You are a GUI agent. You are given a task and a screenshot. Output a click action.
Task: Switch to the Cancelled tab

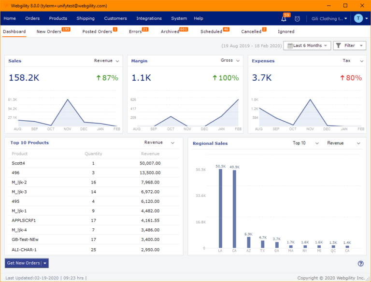[251, 32]
